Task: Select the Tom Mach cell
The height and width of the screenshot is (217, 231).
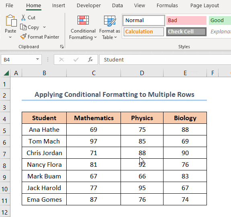Action: click(x=44, y=141)
